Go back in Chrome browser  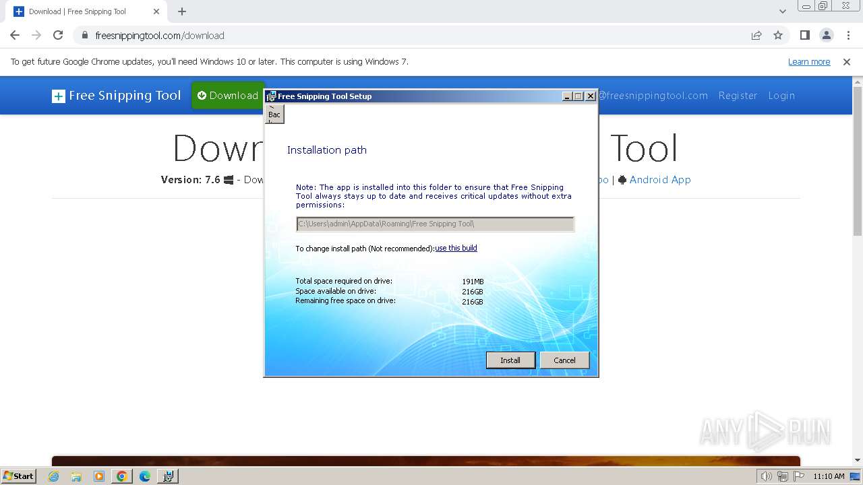pyautogui.click(x=15, y=35)
